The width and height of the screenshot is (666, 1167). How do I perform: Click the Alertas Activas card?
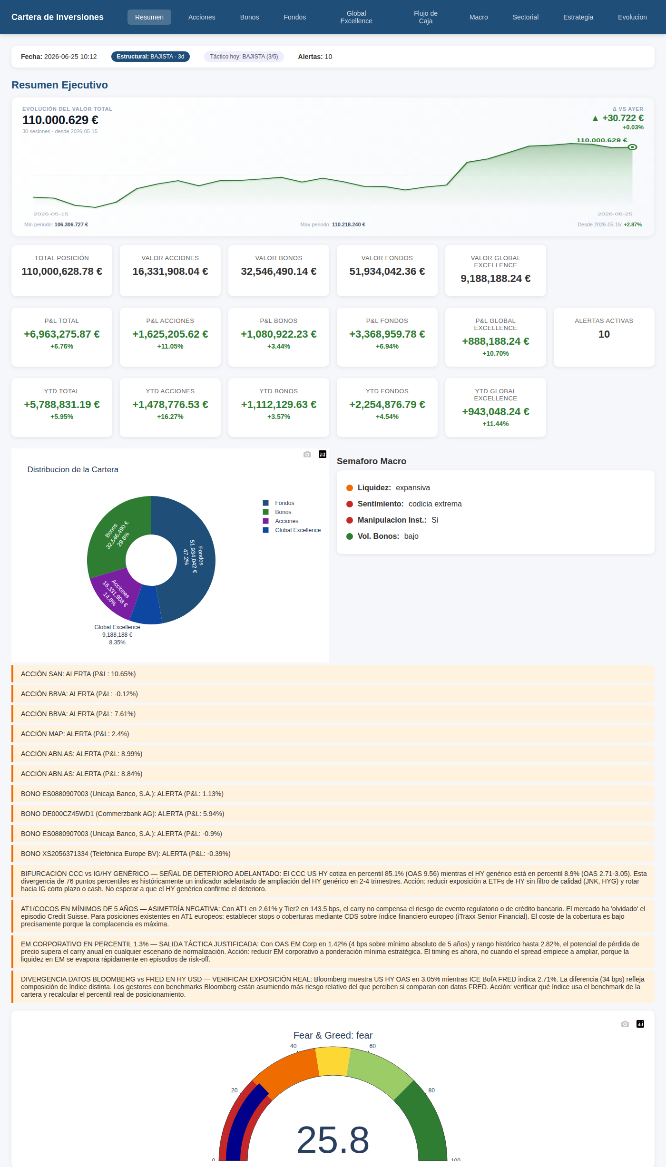604,337
